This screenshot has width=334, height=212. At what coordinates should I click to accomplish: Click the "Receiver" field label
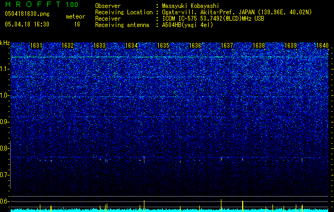point(108,19)
